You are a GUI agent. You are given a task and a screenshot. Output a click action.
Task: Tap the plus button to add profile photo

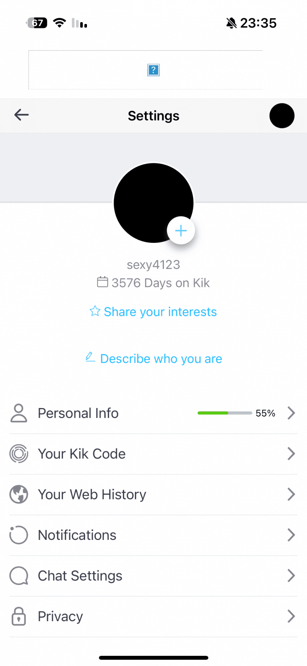tap(181, 230)
